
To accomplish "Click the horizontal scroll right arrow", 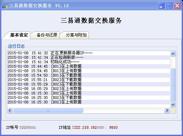I will pos(167,110).
